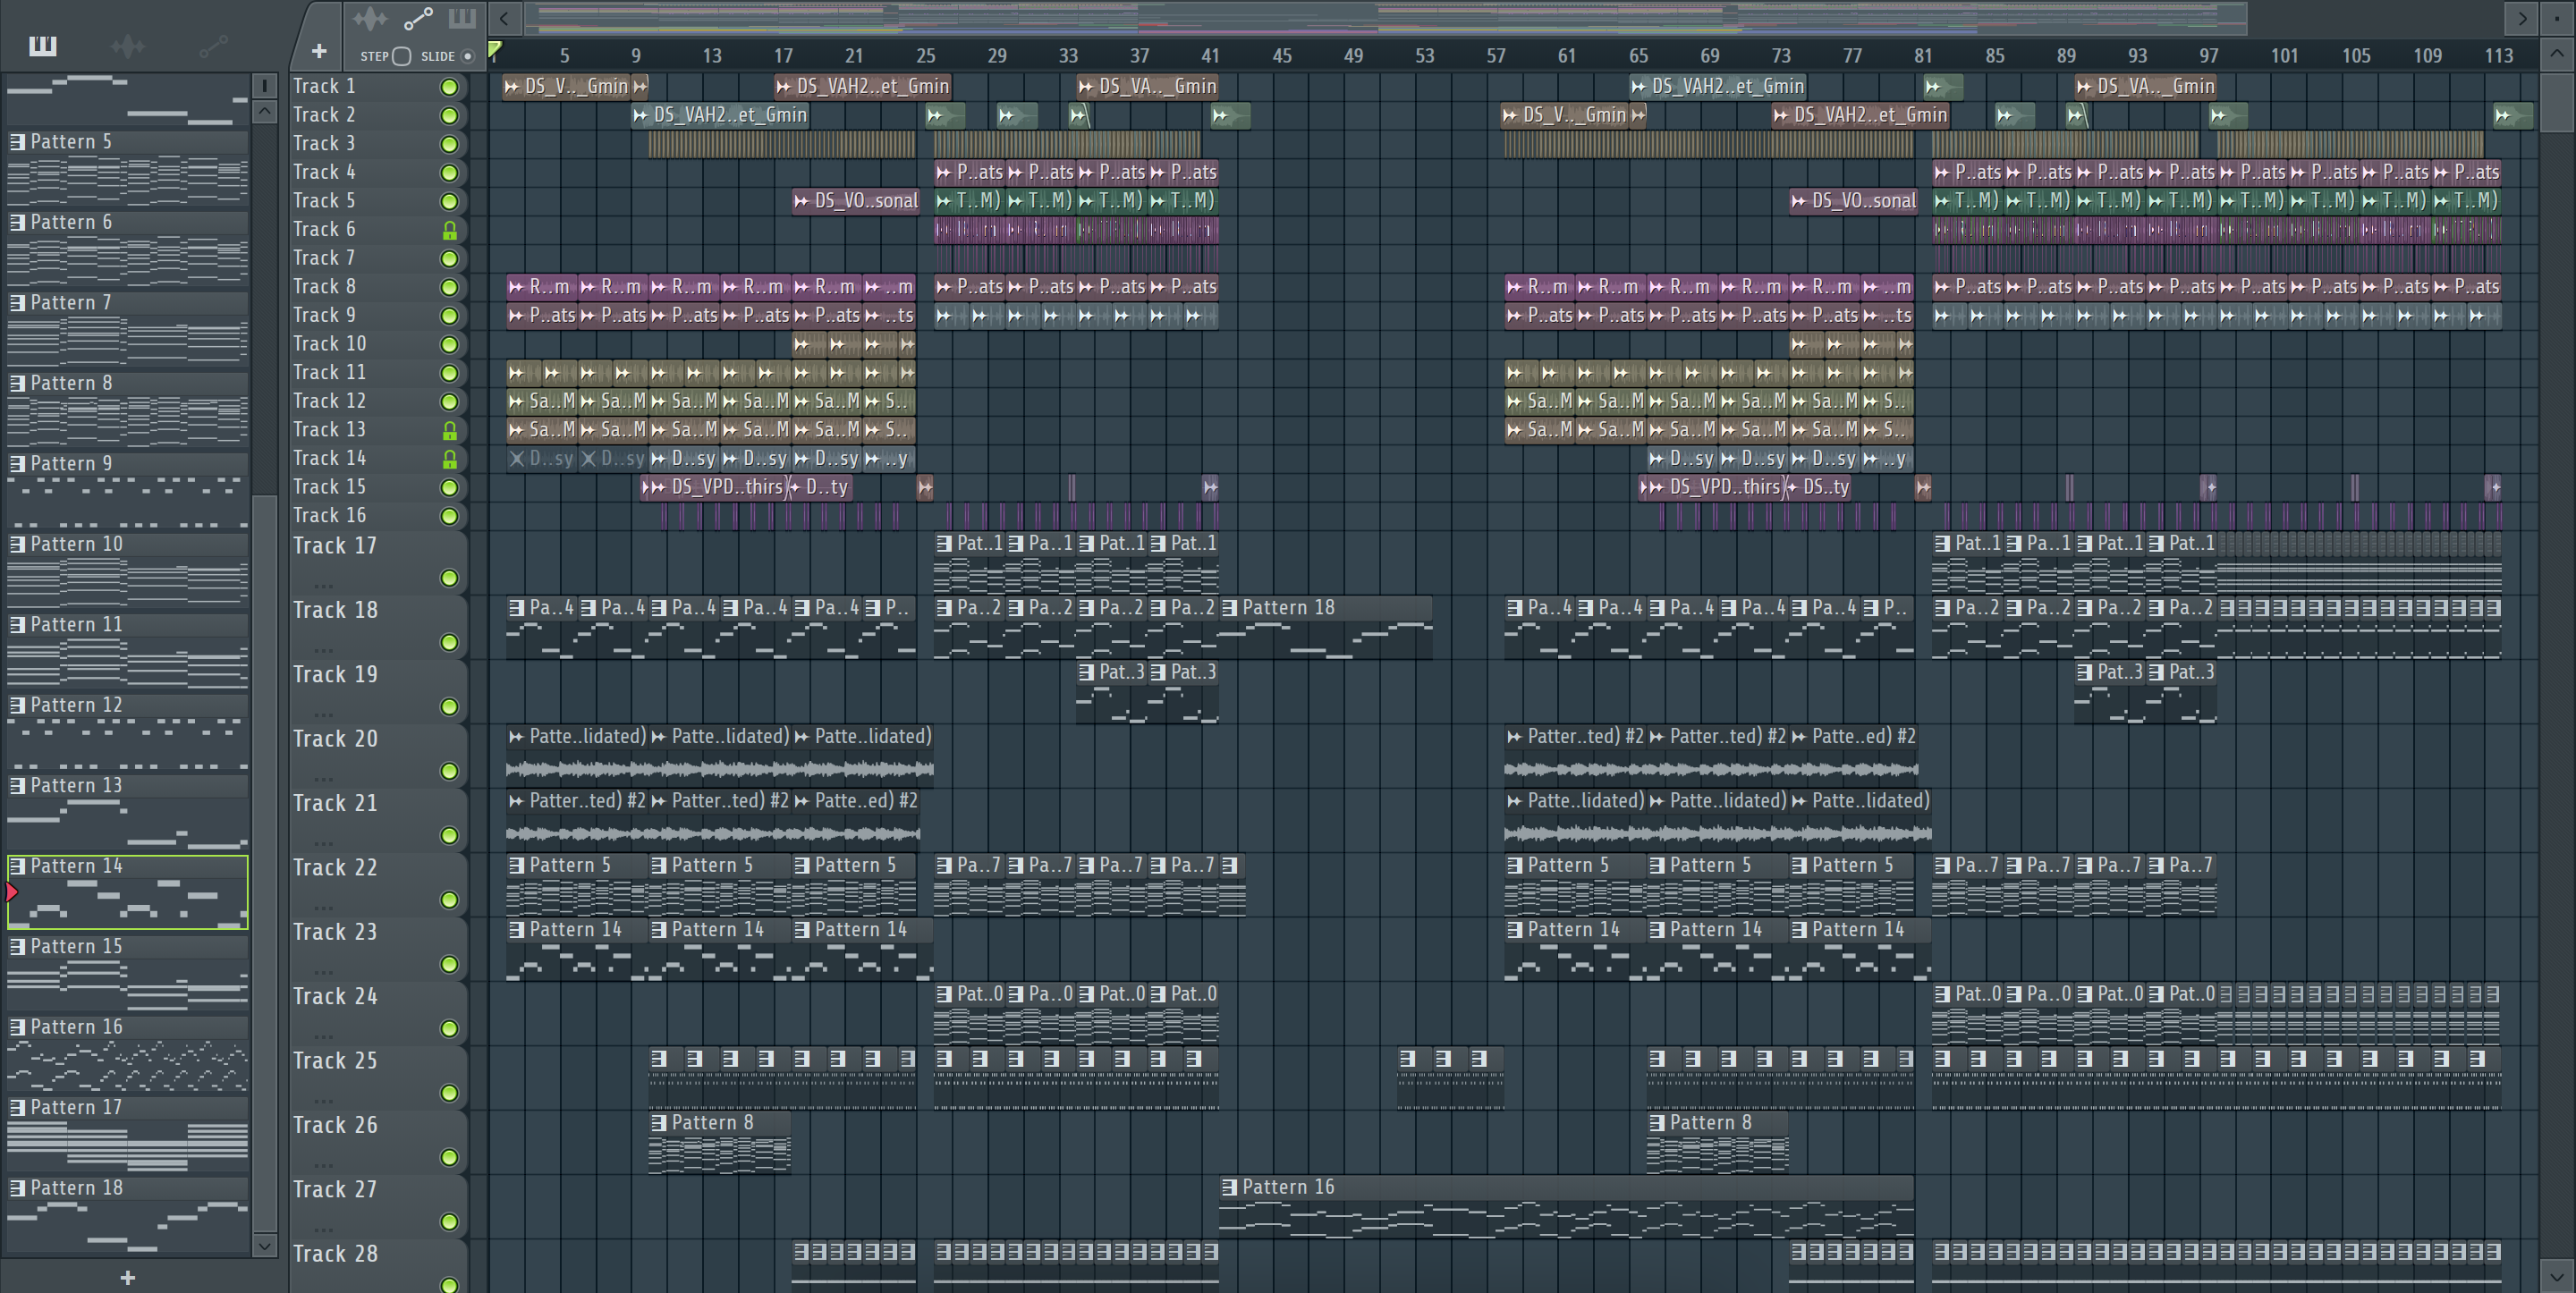Toggle Track 12 mute switch
Screen dimensions: 2576x1293
[x=449, y=402]
